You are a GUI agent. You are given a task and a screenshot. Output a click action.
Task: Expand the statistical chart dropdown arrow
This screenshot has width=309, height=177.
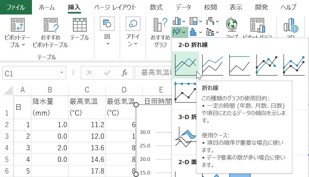(201, 32)
